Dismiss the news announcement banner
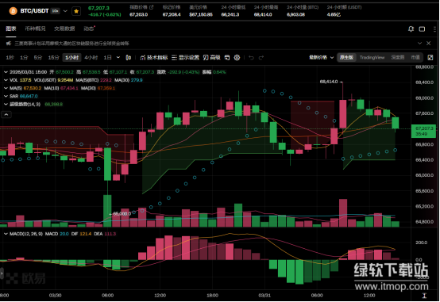The image size is (440, 302). [x=429, y=43]
